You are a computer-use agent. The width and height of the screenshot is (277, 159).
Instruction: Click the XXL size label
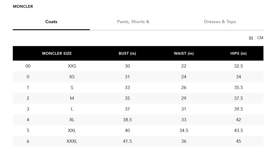(72, 131)
